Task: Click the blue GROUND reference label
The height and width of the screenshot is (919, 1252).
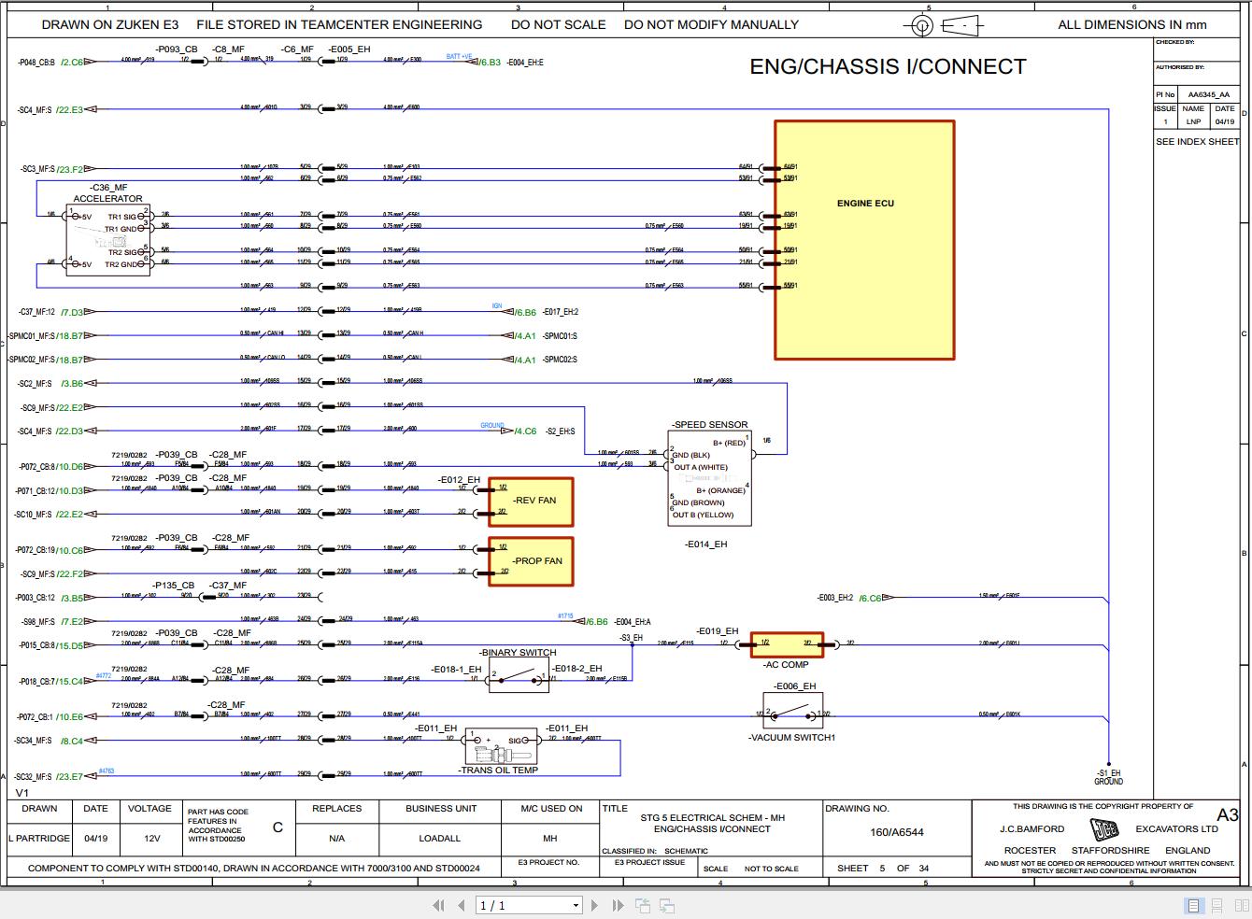Action: (491, 425)
